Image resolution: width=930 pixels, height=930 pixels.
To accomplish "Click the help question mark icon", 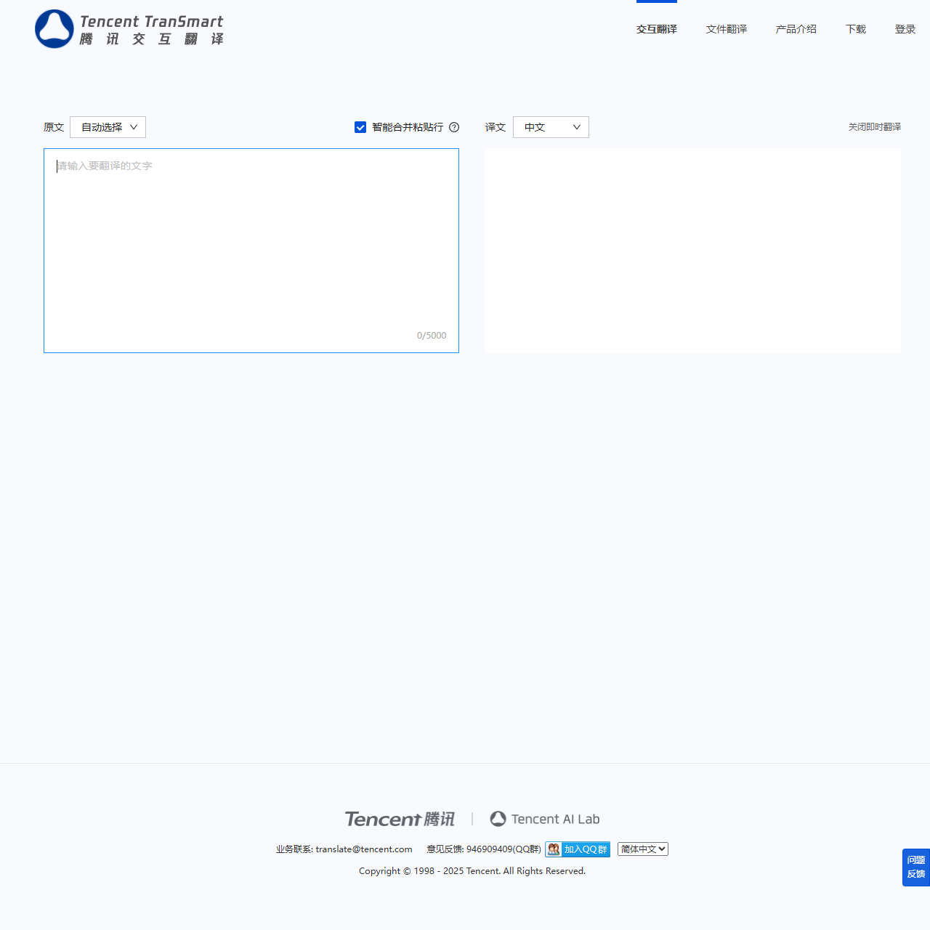I will pos(454,127).
